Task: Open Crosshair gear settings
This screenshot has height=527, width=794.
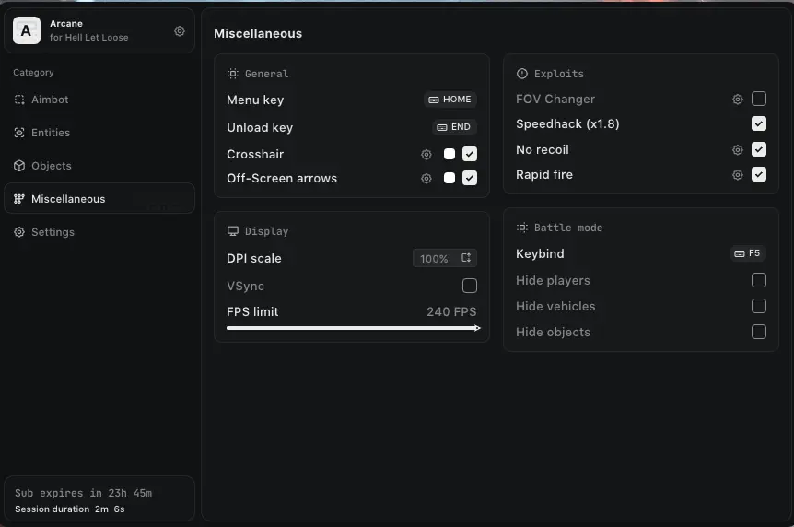Action: point(426,155)
